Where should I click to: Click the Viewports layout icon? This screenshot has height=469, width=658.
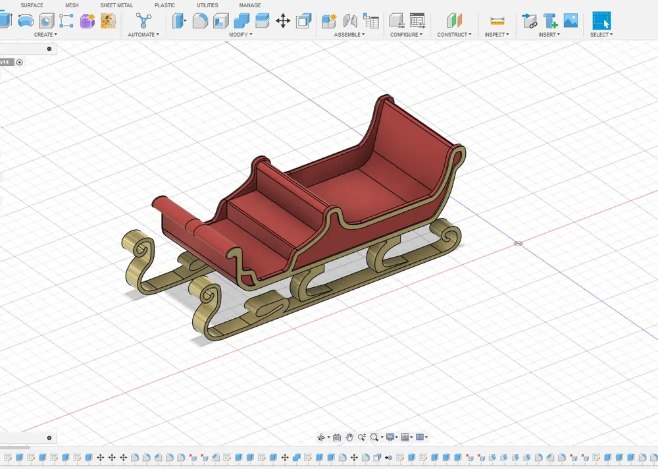(420, 437)
